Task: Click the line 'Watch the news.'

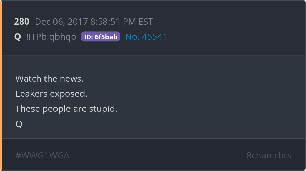Action: [x=50, y=79]
